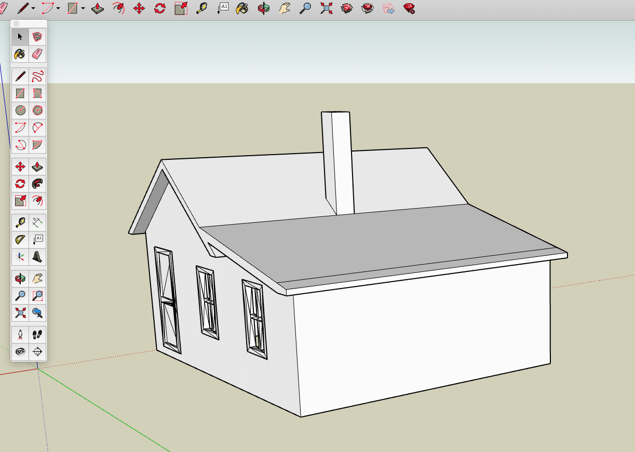The height and width of the screenshot is (452, 635).
Task: Choose Tape Measure in the floating palette
Action: [20, 223]
